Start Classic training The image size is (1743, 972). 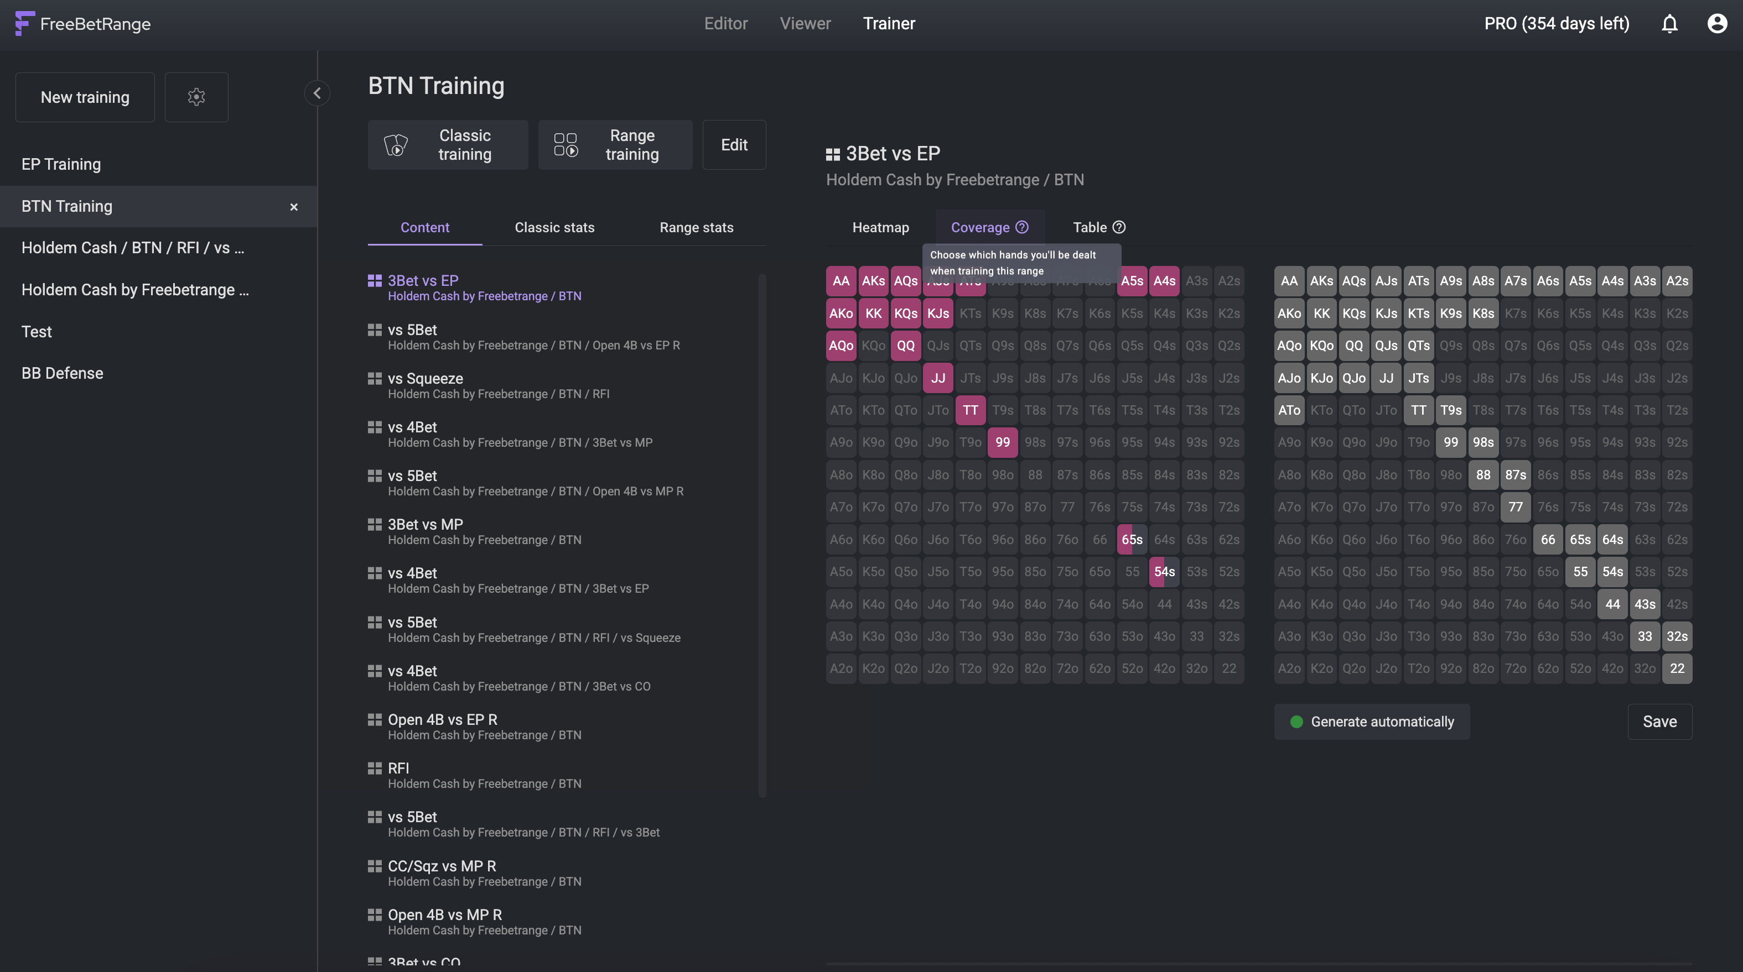tap(448, 145)
